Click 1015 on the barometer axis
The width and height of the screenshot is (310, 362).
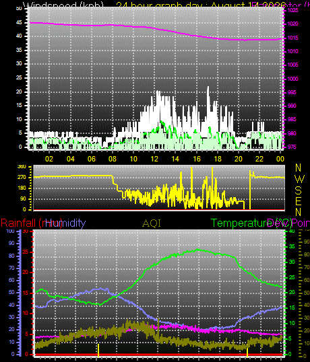[x=293, y=38]
